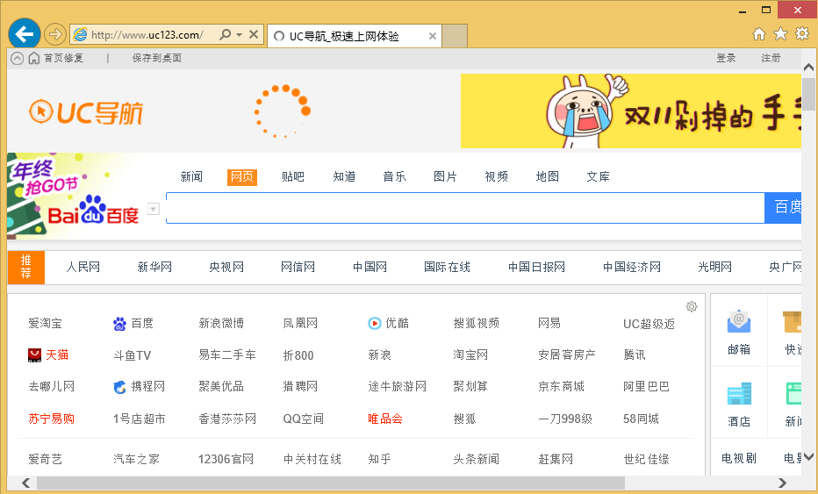Open the 天猫 site link
This screenshot has height=494, width=818.
click(x=56, y=354)
